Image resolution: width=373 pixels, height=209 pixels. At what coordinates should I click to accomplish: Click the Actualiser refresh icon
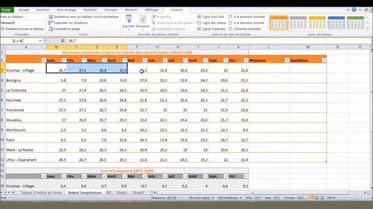click(x=143, y=19)
